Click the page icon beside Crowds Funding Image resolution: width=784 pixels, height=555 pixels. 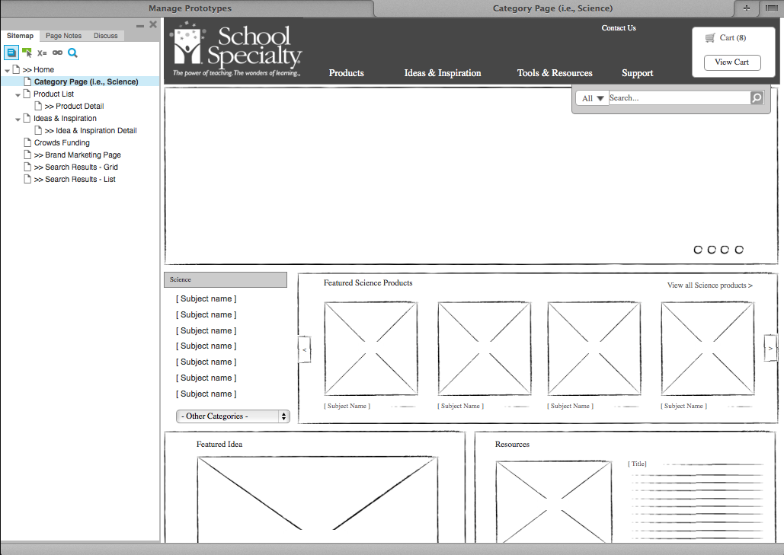pyautogui.click(x=27, y=142)
